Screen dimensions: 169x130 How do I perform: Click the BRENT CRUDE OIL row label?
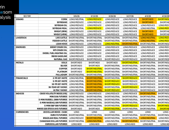pos(58,47)
